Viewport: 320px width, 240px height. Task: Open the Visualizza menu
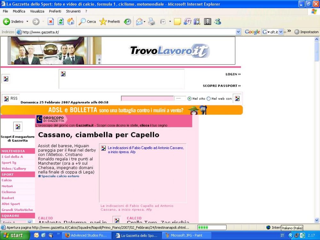click(x=37, y=11)
